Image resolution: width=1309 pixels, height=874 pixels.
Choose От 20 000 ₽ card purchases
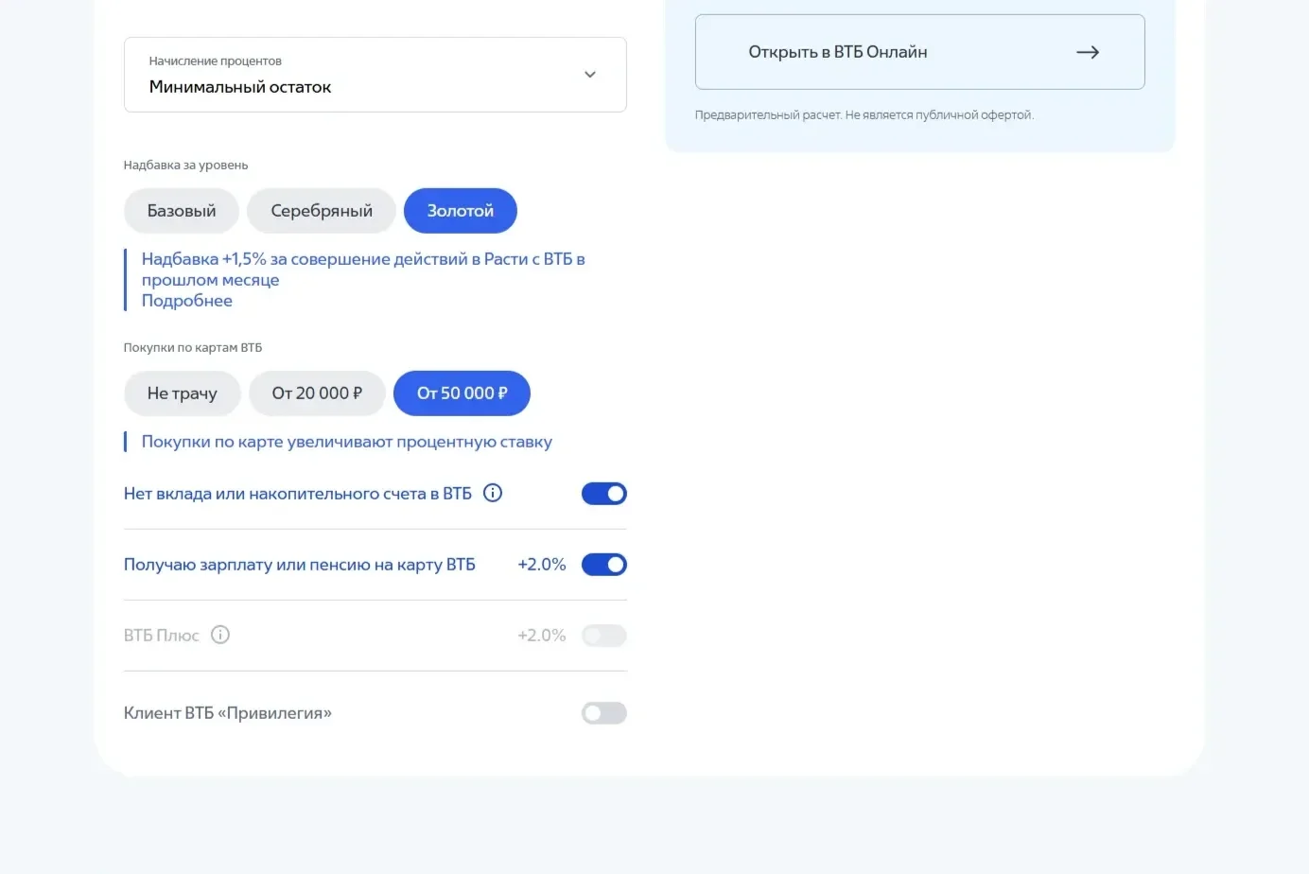pos(317,393)
